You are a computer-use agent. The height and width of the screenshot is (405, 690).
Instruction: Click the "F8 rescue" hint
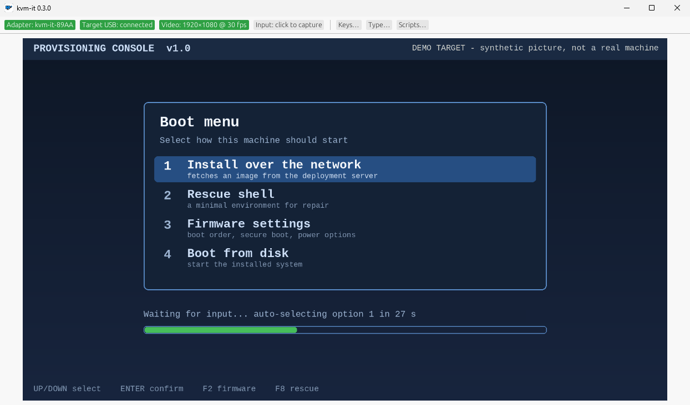297,389
